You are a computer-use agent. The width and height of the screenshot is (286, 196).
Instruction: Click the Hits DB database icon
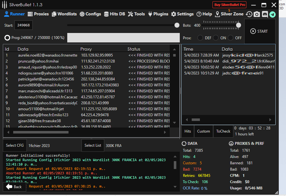[107, 14]
